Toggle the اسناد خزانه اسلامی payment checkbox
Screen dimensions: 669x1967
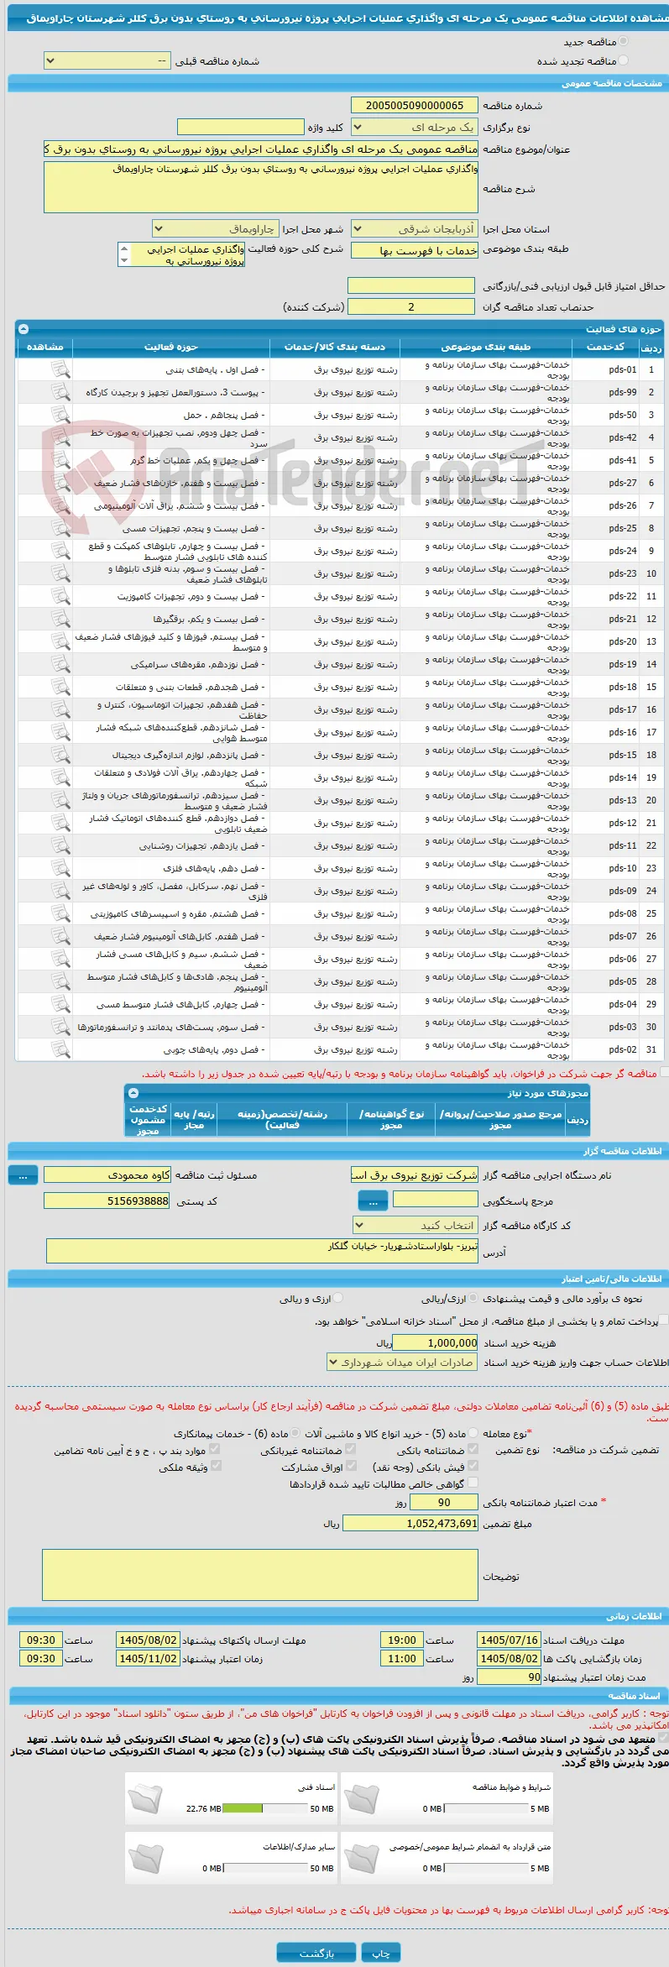664,1320
